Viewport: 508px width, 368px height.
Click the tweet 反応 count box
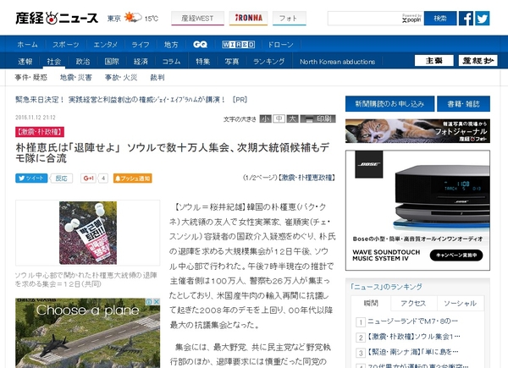tap(61, 178)
